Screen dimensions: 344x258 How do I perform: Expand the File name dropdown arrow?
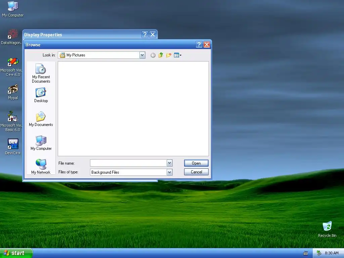pos(169,163)
